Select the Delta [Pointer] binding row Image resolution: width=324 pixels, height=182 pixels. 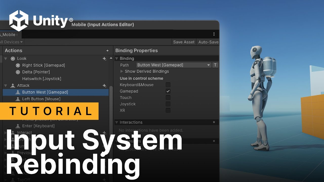[x=56, y=72]
